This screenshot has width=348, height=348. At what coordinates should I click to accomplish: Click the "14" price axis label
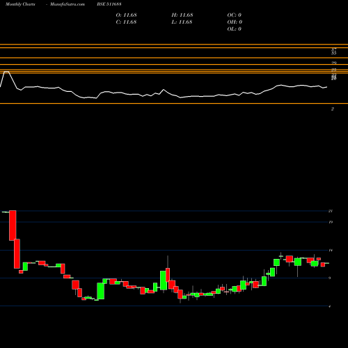tap(331, 250)
